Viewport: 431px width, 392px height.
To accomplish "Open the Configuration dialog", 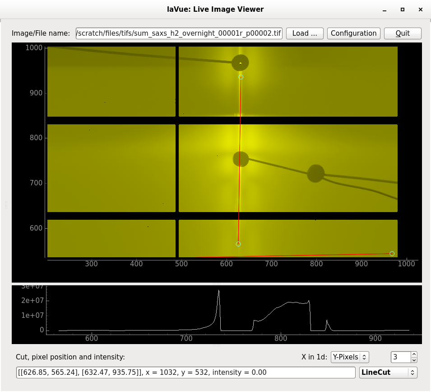I will 353,33.
